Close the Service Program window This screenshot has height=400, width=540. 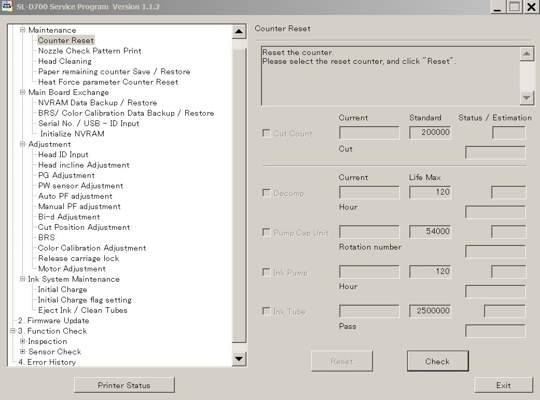point(531,7)
